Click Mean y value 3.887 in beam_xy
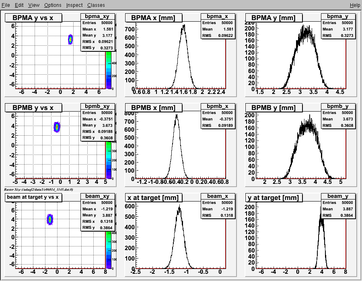Screen dimensions: 362x281 (107, 215)
